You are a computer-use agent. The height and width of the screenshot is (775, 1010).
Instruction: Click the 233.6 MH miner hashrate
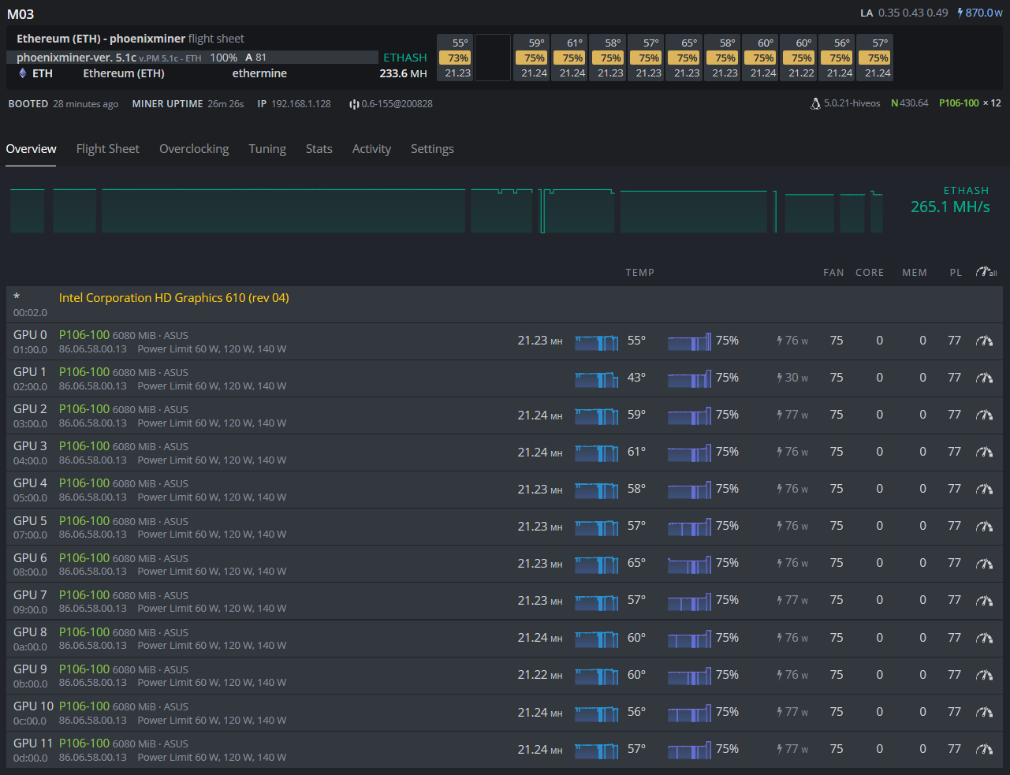pyautogui.click(x=404, y=73)
